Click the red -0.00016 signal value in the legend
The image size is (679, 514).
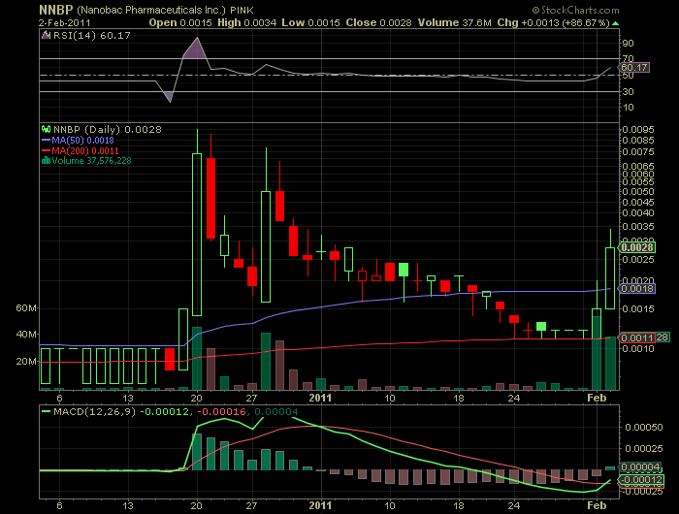(221, 412)
